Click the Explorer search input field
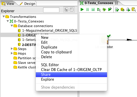The height and width of the screenshot is (97, 137). (51, 10)
